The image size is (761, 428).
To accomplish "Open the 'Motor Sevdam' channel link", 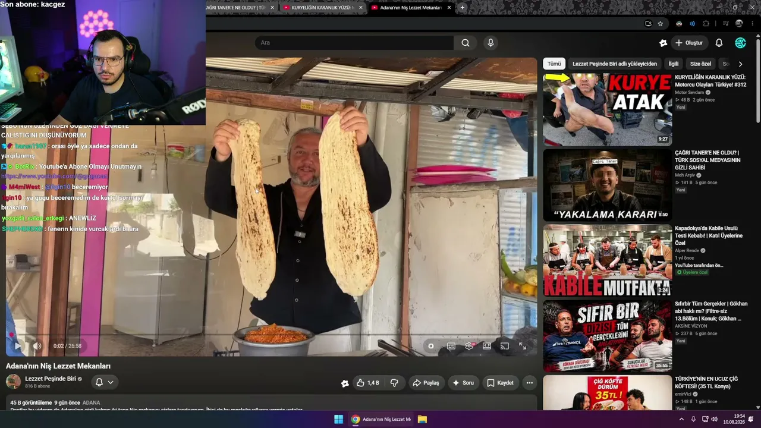I will (x=689, y=93).
